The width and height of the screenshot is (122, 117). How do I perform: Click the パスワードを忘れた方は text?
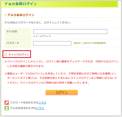24,103
